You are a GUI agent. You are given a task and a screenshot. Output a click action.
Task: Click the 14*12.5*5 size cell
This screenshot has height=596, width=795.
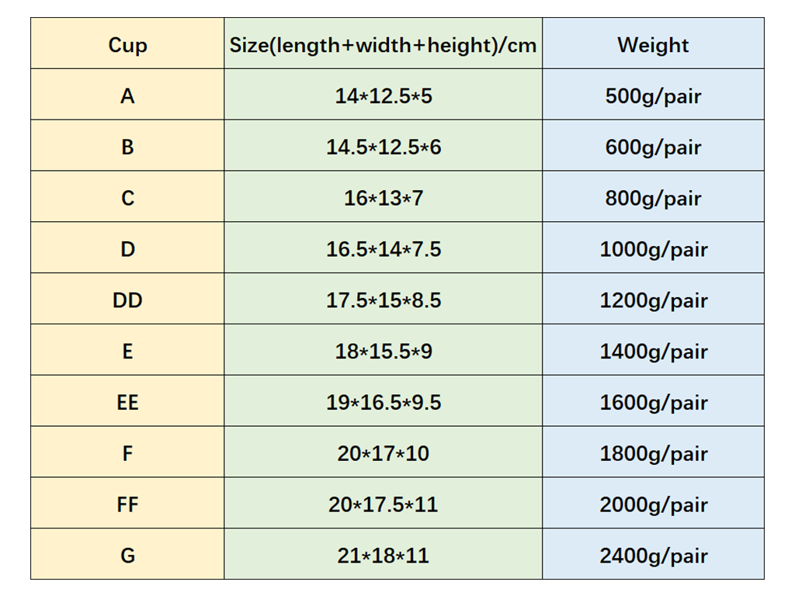383,95
